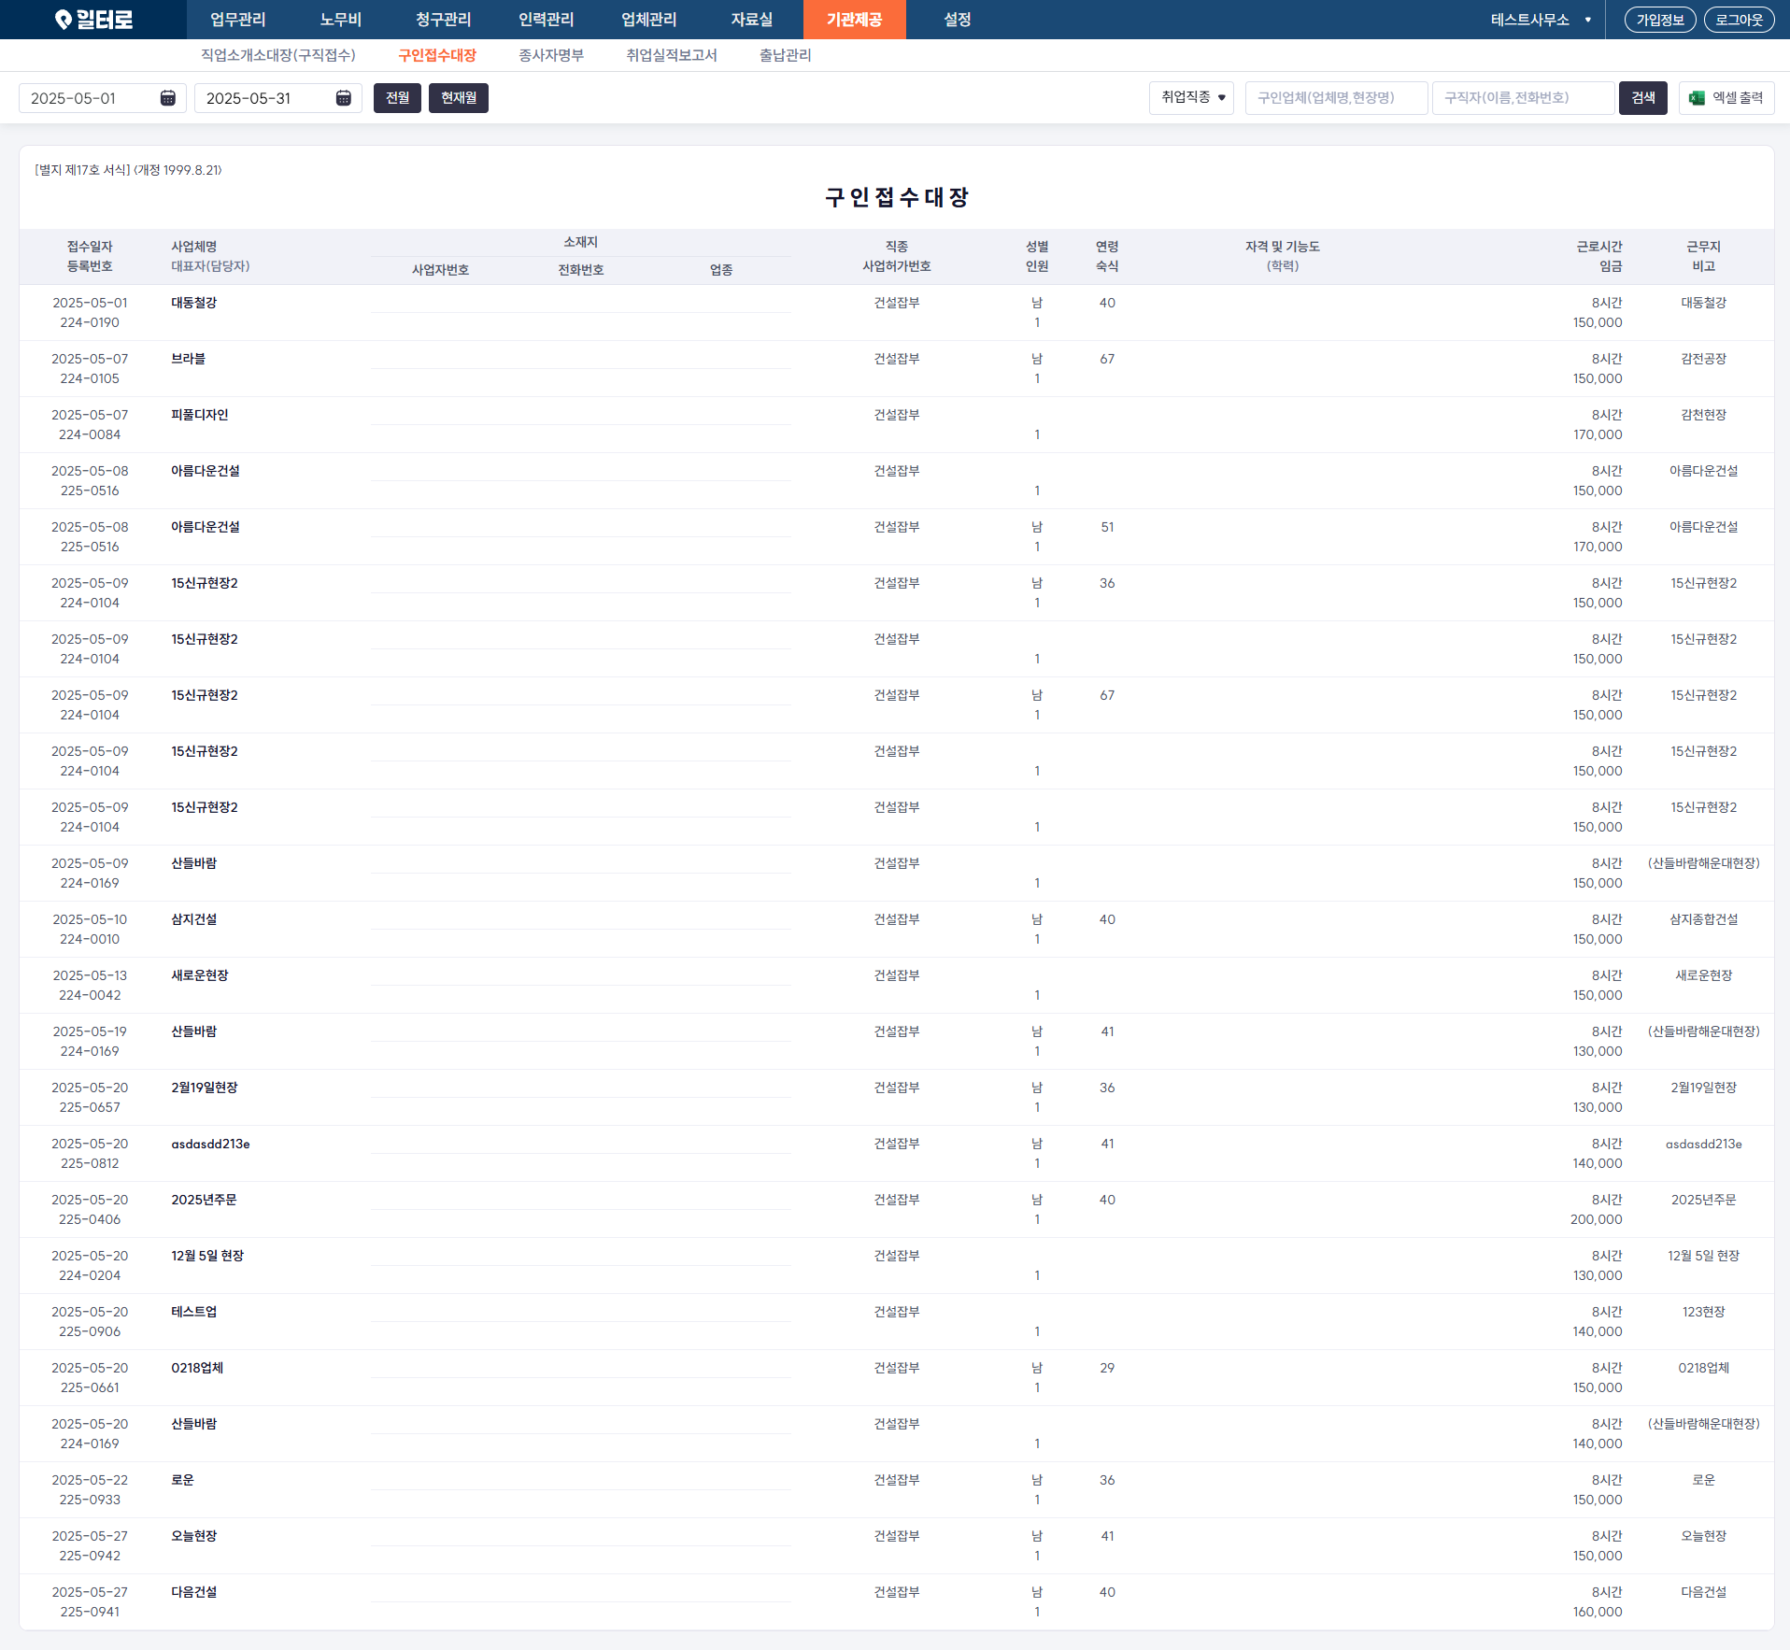The height and width of the screenshot is (1650, 1790).
Task: Open calendar picker for end date 2025-05-31
Action: click(x=344, y=98)
